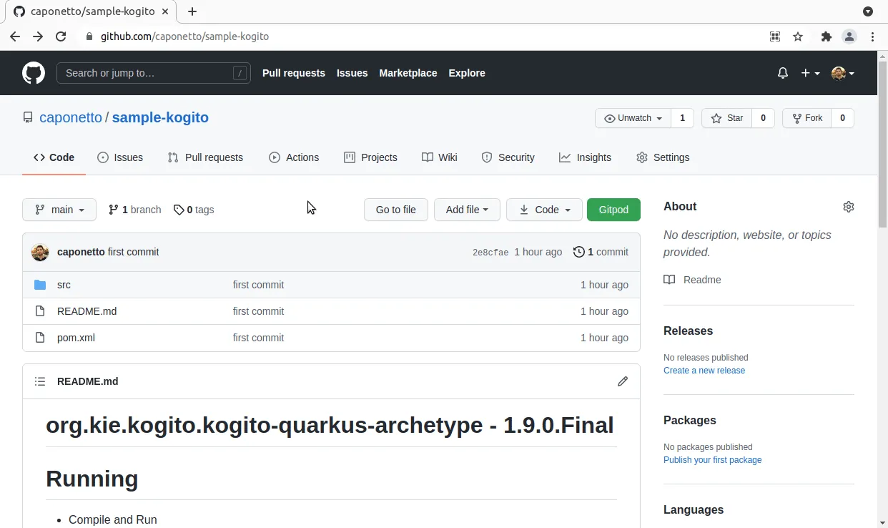Open the notifications bell

[783, 73]
